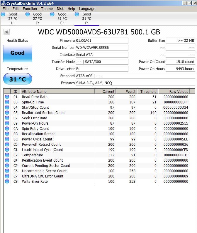Click status orb for Seek Error Rate
The image size is (197, 233).
(7, 118)
